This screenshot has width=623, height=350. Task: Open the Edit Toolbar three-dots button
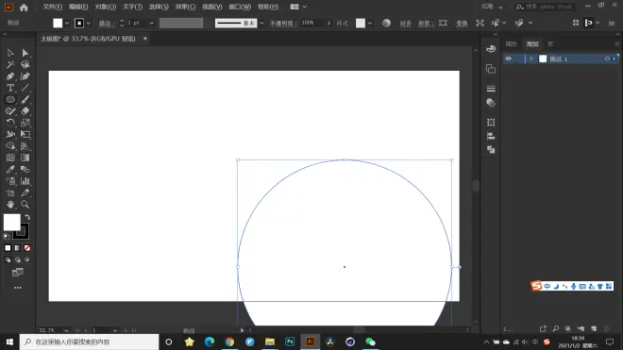tap(18, 288)
